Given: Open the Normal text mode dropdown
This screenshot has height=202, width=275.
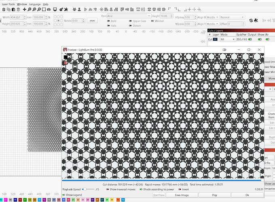Looking at the screenshot, I should coord(232,17).
